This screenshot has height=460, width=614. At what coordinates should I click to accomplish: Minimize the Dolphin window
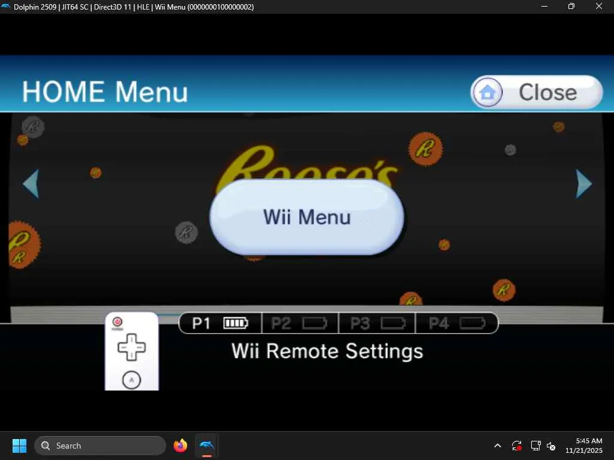coord(544,6)
